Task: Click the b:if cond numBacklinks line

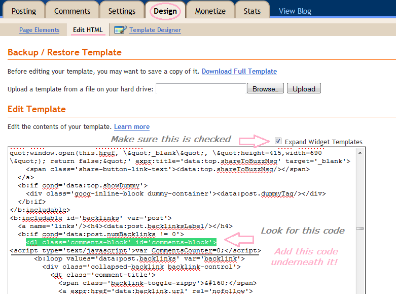Action: click(101, 234)
